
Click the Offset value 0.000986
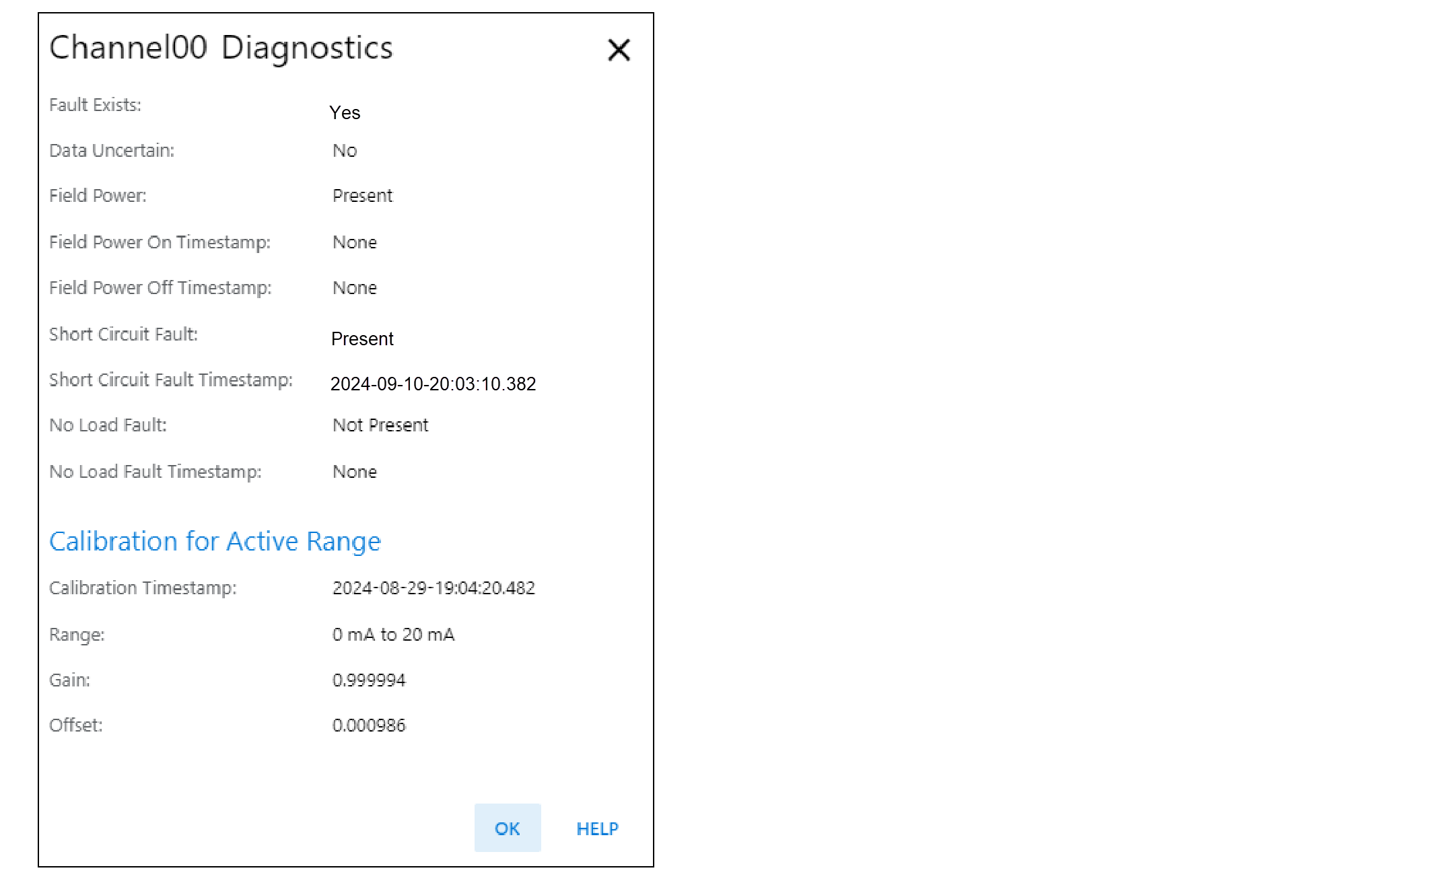369,725
